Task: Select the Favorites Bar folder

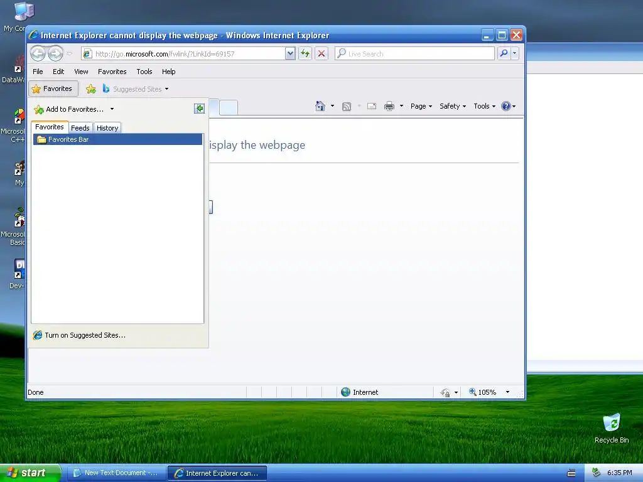Action: click(x=117, y=139)
